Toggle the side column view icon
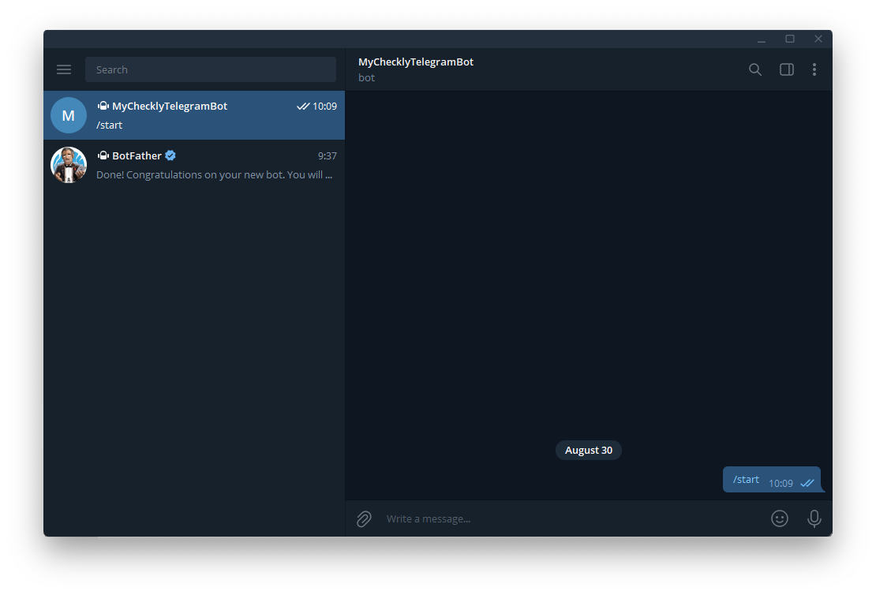This screenshot has width=876, height=595. click(x=786, y=69)
